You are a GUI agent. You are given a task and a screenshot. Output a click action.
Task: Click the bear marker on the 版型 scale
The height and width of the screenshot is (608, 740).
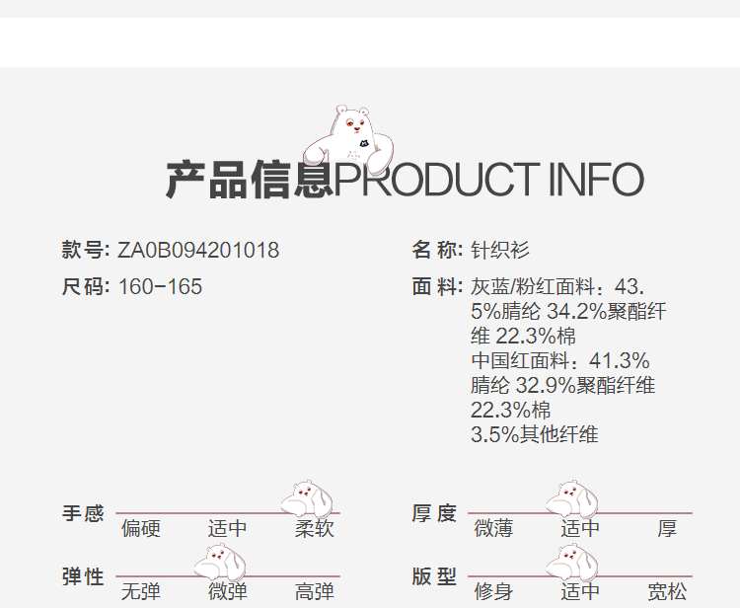click(x=572, y=562)
